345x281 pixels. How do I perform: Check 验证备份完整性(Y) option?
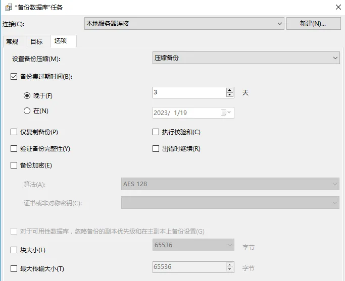[x=14, y=149]
